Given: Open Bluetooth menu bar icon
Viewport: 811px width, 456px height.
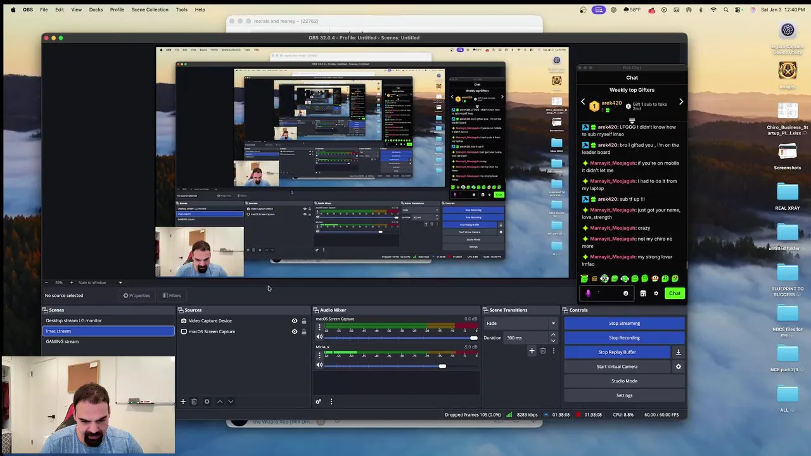Looking at the screenshot, I should [701, 9].
